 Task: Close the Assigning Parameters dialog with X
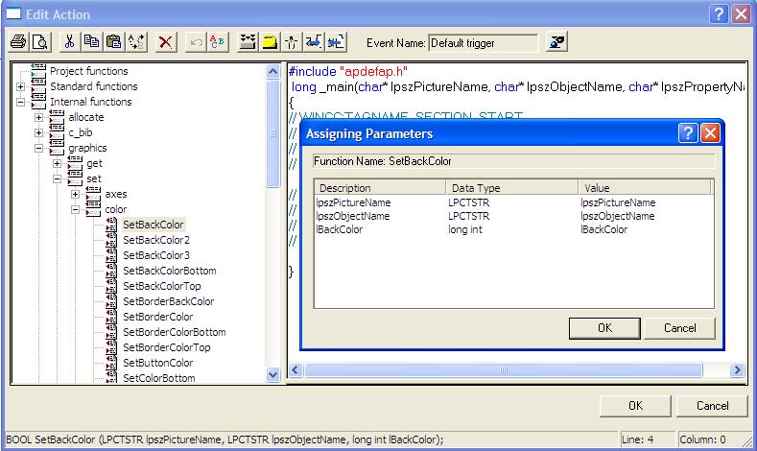click(710, 132)
